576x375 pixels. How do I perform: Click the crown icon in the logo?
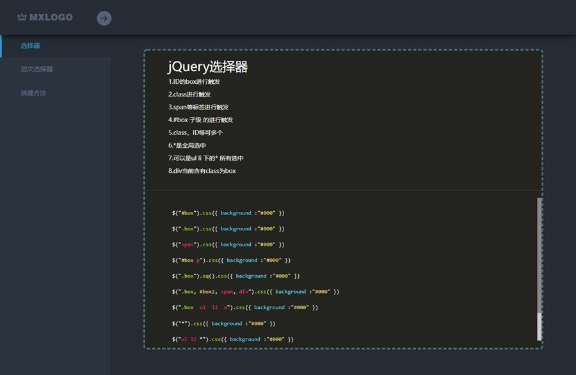(22, 17)
